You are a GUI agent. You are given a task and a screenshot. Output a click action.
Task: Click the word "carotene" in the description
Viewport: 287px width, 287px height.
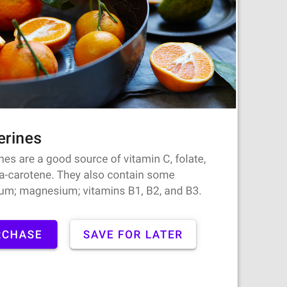[31, 175]
